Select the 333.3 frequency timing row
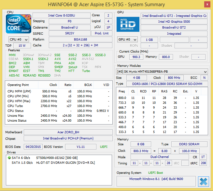 162,132
